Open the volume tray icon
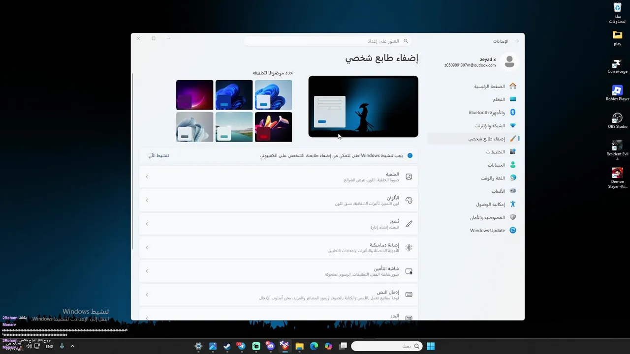Image resolution: width=630 pixels, height=354 pixels. [29, 346]
